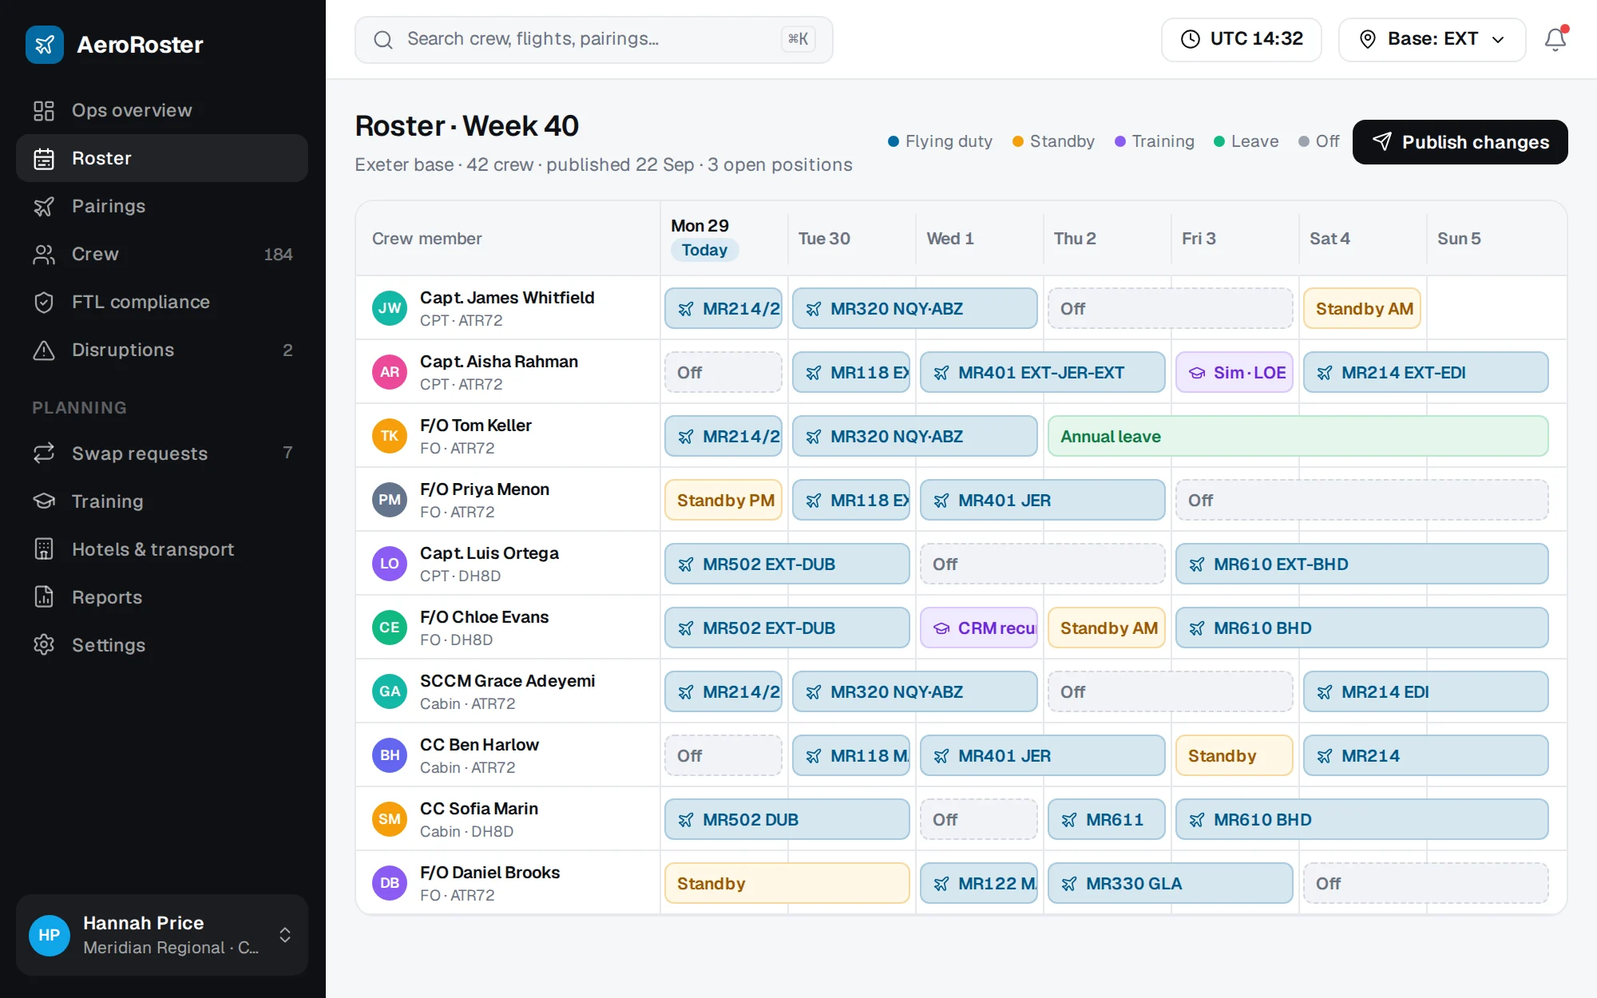Select Daniel Brooks's MR330 GLA duty
The height and width of the screenshot is (998, 1597).
pos(1170,883)
